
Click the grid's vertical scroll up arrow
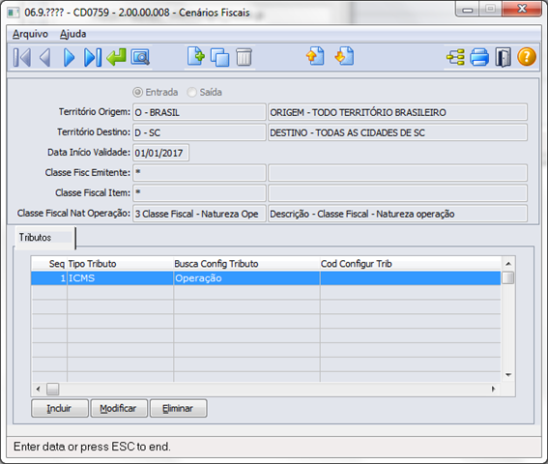tap(508, 264)
